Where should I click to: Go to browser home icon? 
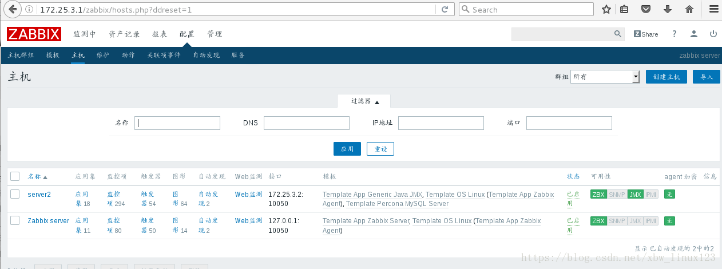(x=689, y=9)
